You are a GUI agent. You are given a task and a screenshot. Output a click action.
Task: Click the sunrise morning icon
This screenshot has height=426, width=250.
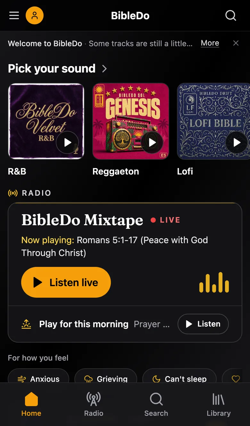(26, 324)
